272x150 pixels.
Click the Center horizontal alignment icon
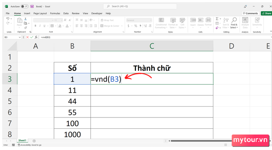81,26
